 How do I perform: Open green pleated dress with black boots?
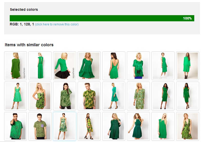click(x=188, y=66)
